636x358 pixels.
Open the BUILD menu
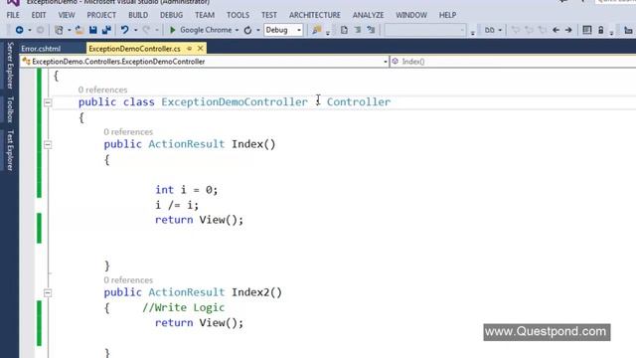[x=138, y=15]
